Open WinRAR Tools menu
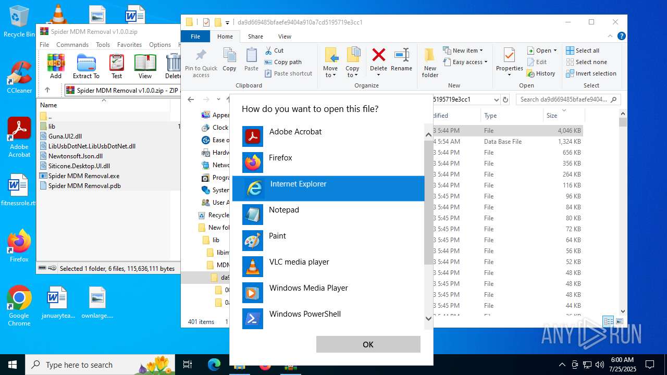The width and height of the screenshot is (667, 375). [103, 45]
